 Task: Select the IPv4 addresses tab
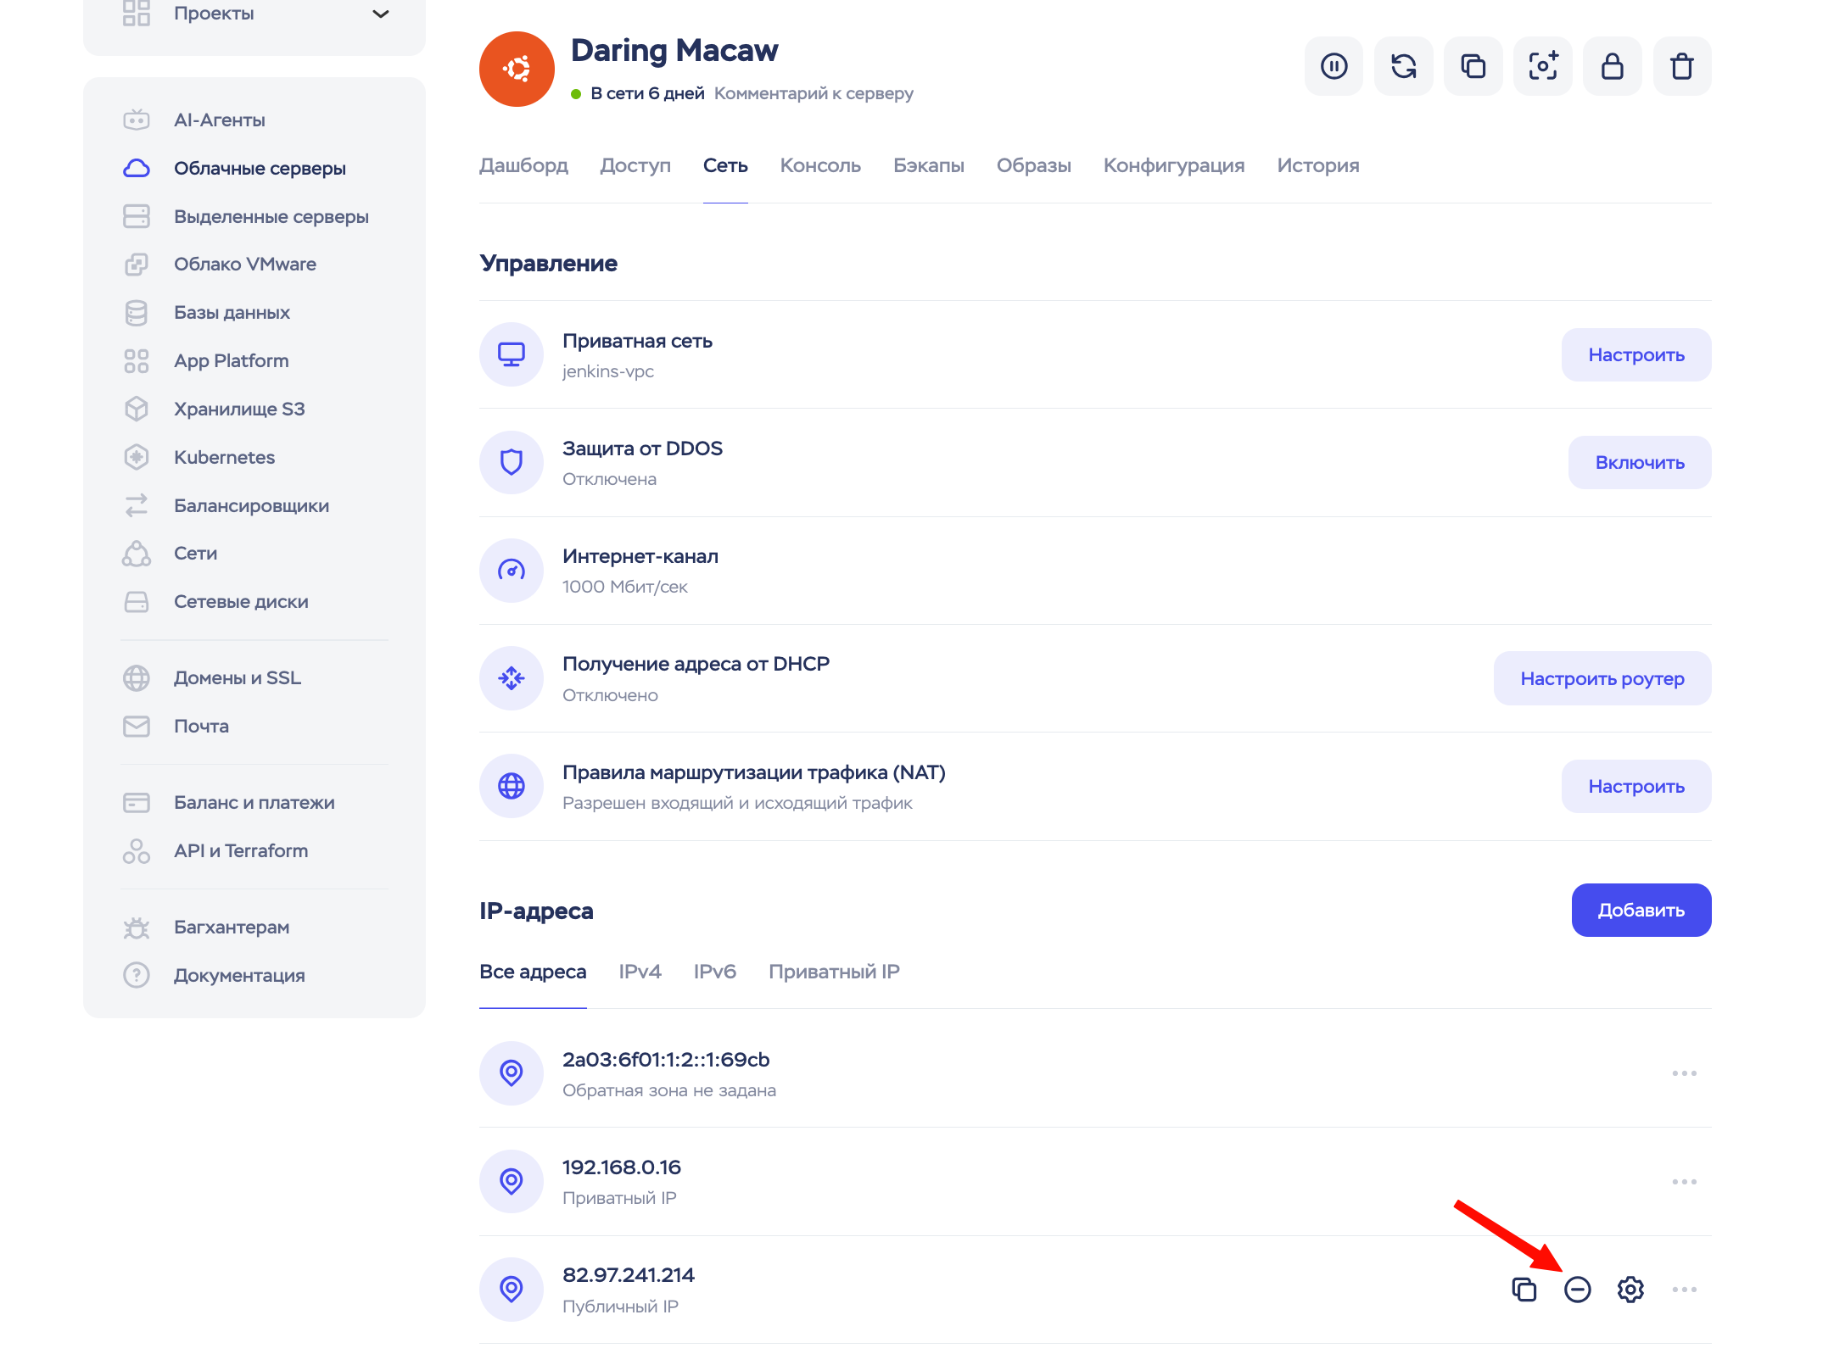pyautogui.click(x=640, y=972)
